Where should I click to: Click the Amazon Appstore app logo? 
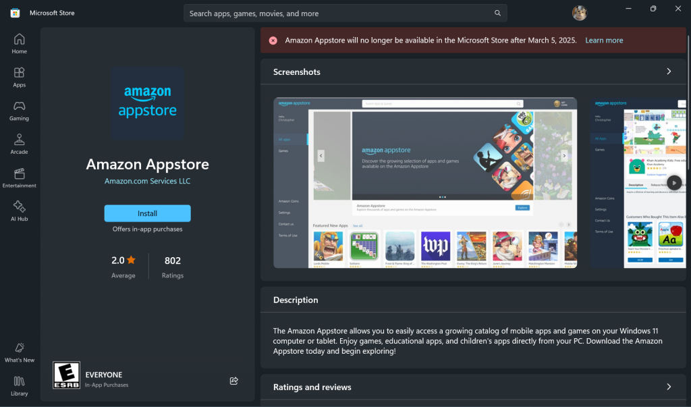[148, 103]
